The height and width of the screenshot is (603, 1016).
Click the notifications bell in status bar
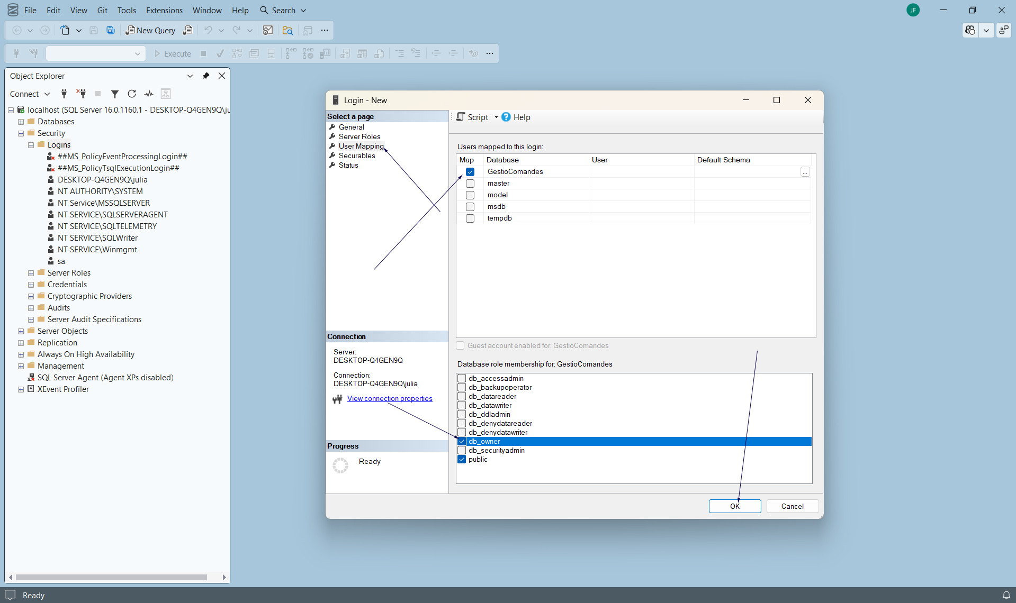point(1006,595)
